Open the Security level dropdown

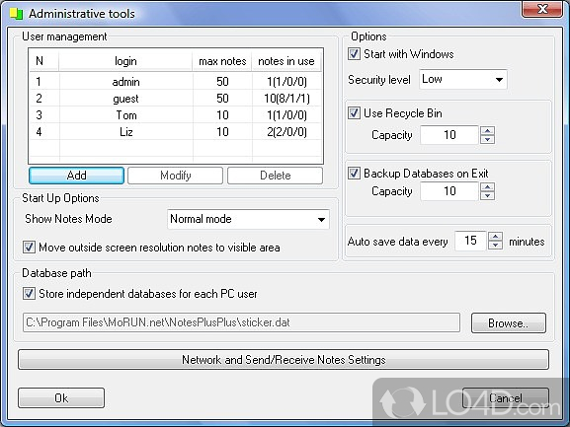click(x=463, y=80)
